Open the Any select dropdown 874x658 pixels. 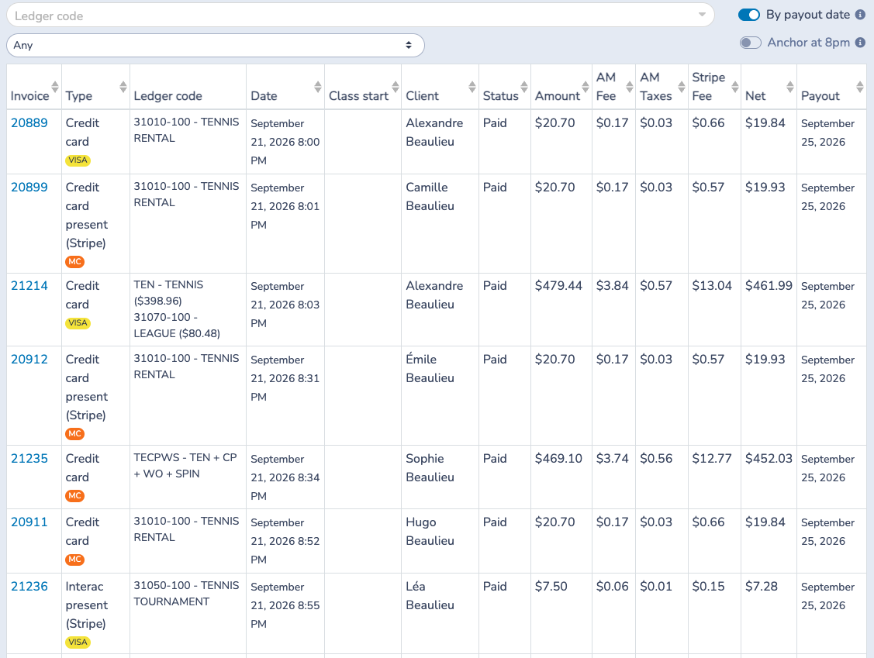[215, 45]
